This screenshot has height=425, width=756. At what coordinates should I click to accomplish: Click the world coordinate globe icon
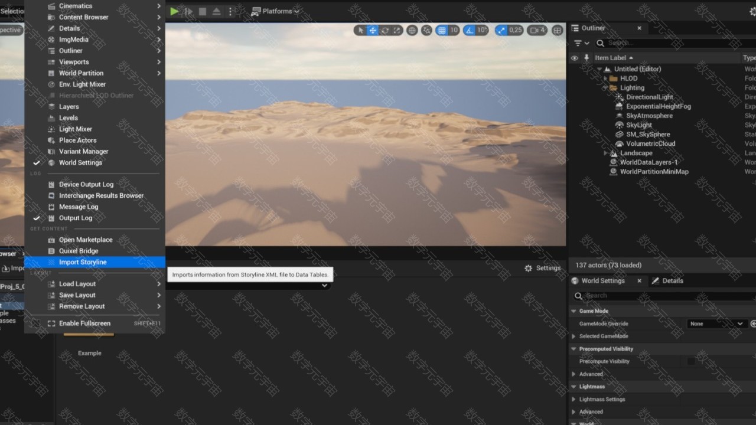pyautogui.click(x=412, y=30)
